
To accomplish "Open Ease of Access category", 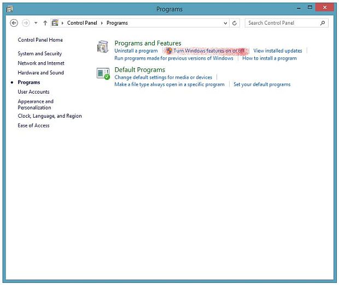I will 33,125.
